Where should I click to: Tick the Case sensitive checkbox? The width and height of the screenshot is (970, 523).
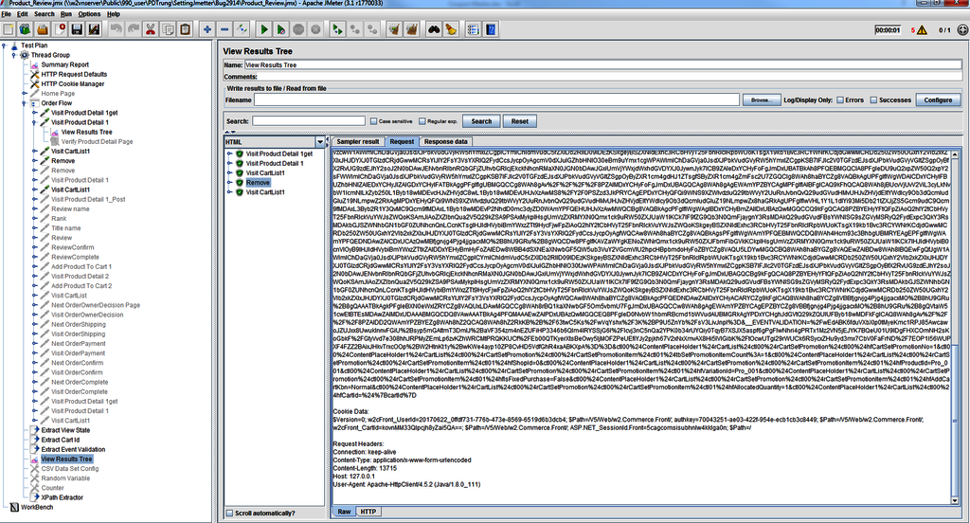click(x=373, y=121)
